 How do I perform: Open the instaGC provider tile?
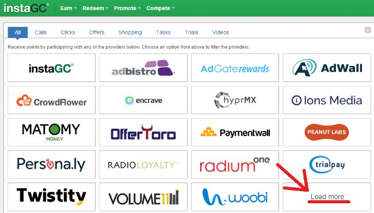tap(52, 68)
